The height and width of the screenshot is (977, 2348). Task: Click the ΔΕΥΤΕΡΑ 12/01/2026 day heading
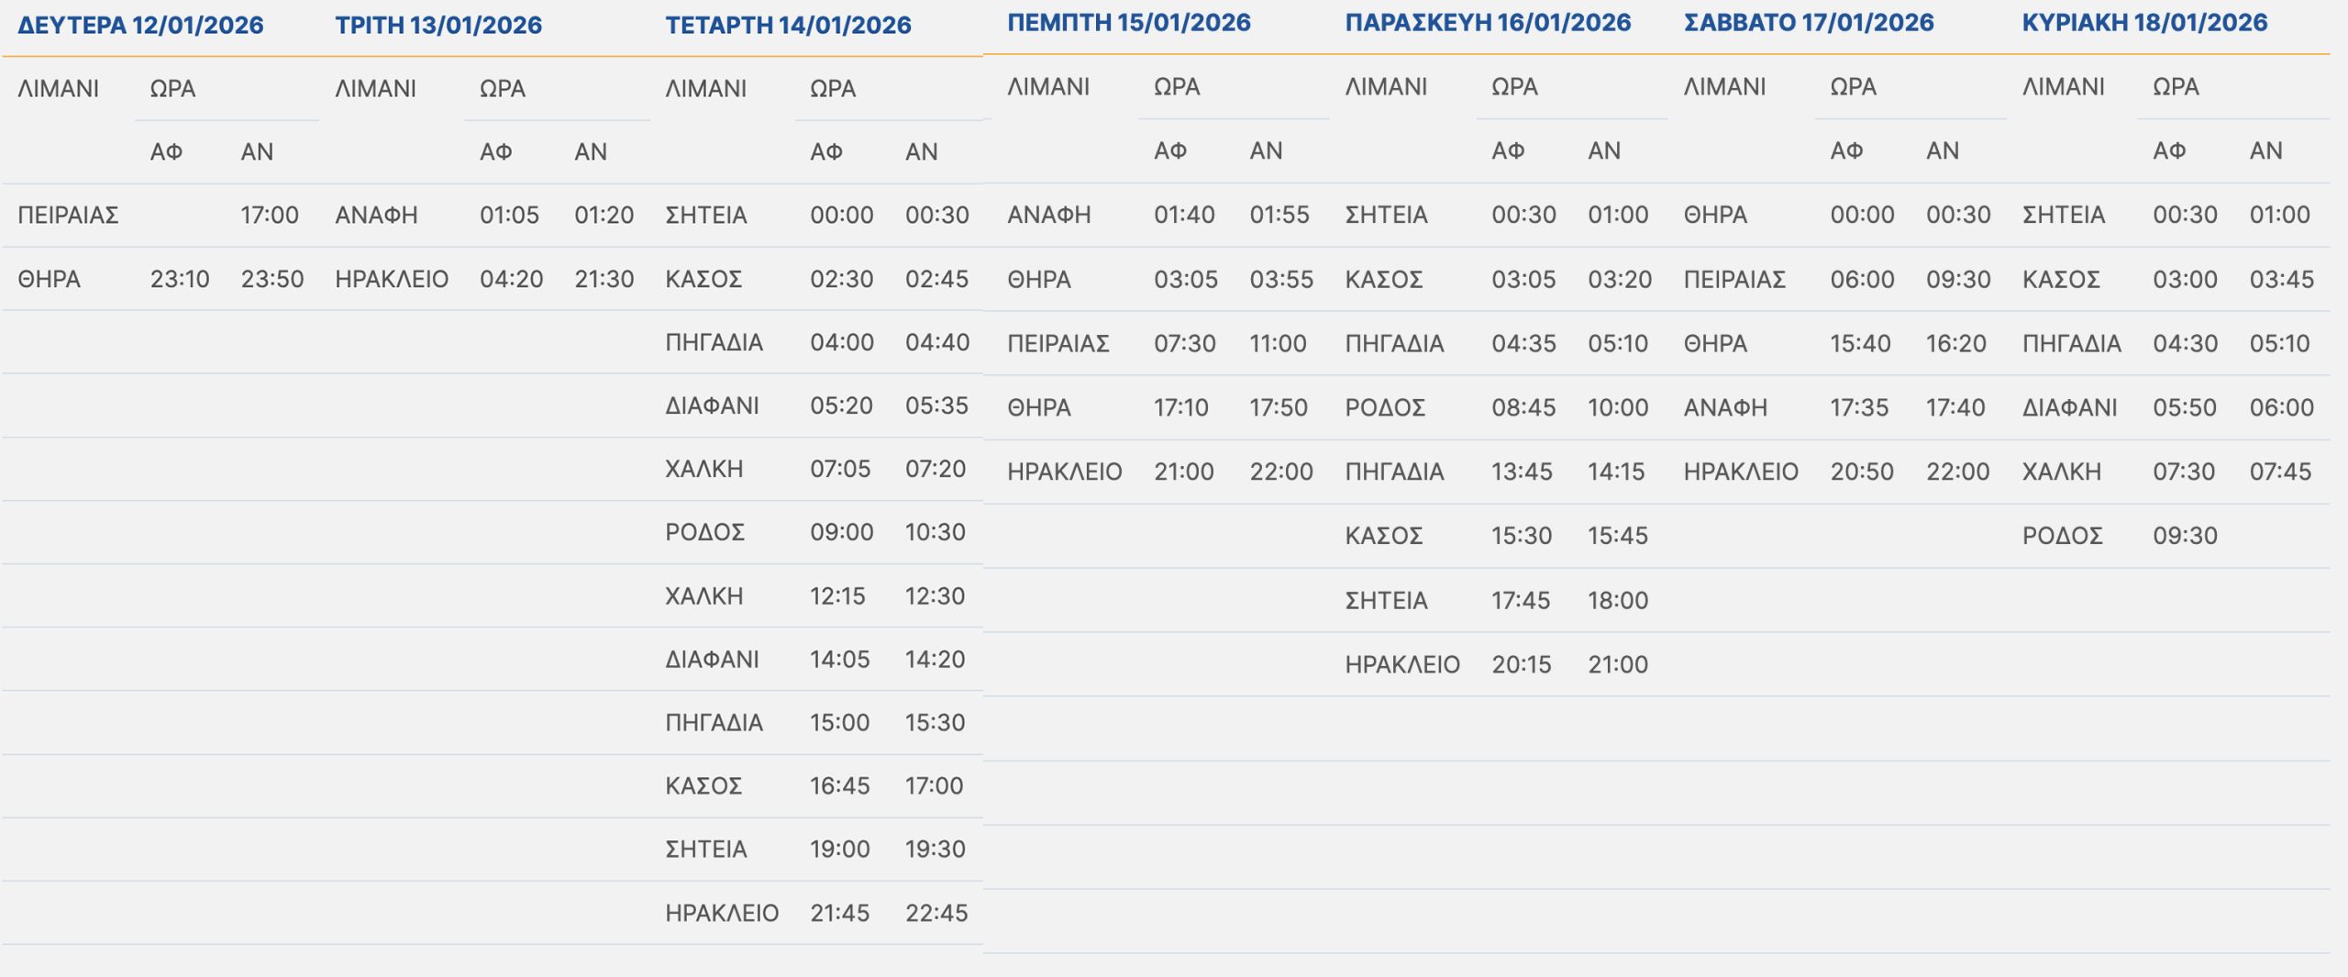tap(140, 25)
